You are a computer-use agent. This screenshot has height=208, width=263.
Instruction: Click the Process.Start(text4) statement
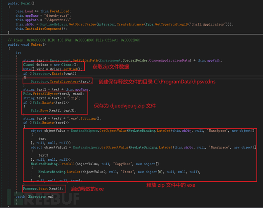pos(43,189)
